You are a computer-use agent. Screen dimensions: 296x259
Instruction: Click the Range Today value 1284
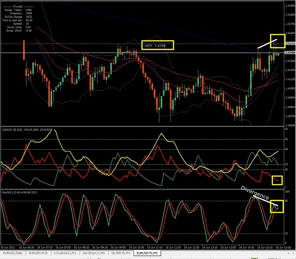click(x=28, y=10)
